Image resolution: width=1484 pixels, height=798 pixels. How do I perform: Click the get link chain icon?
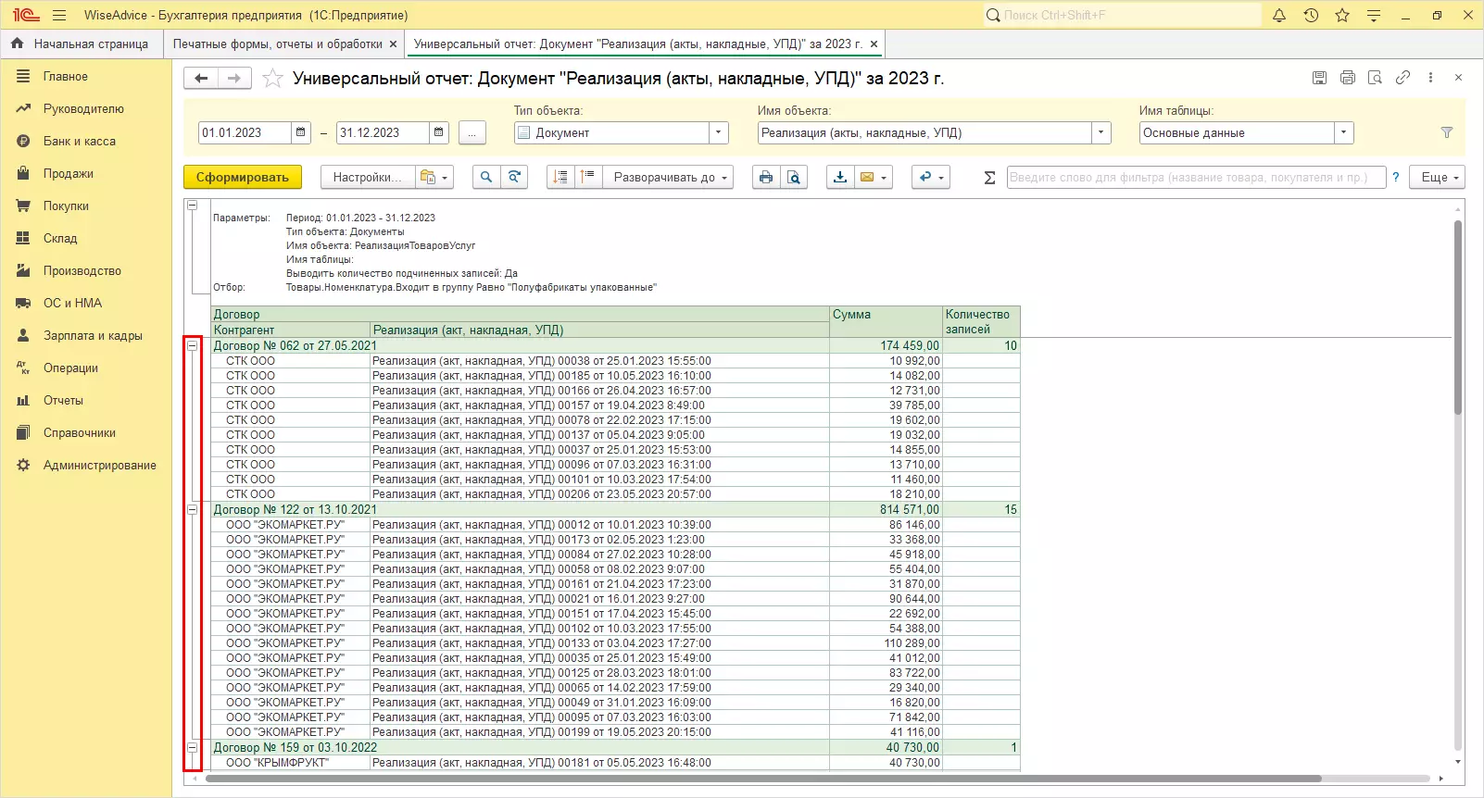click(1402, 78)
